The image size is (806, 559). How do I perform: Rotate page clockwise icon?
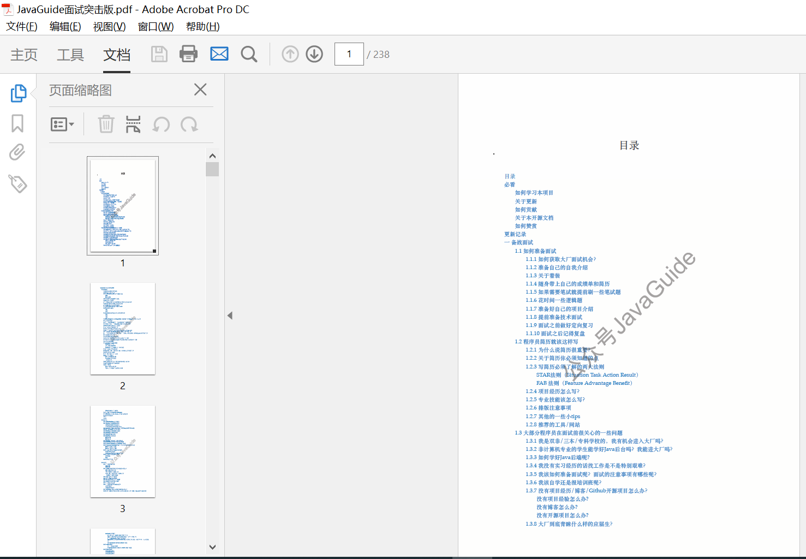(189, 124)
